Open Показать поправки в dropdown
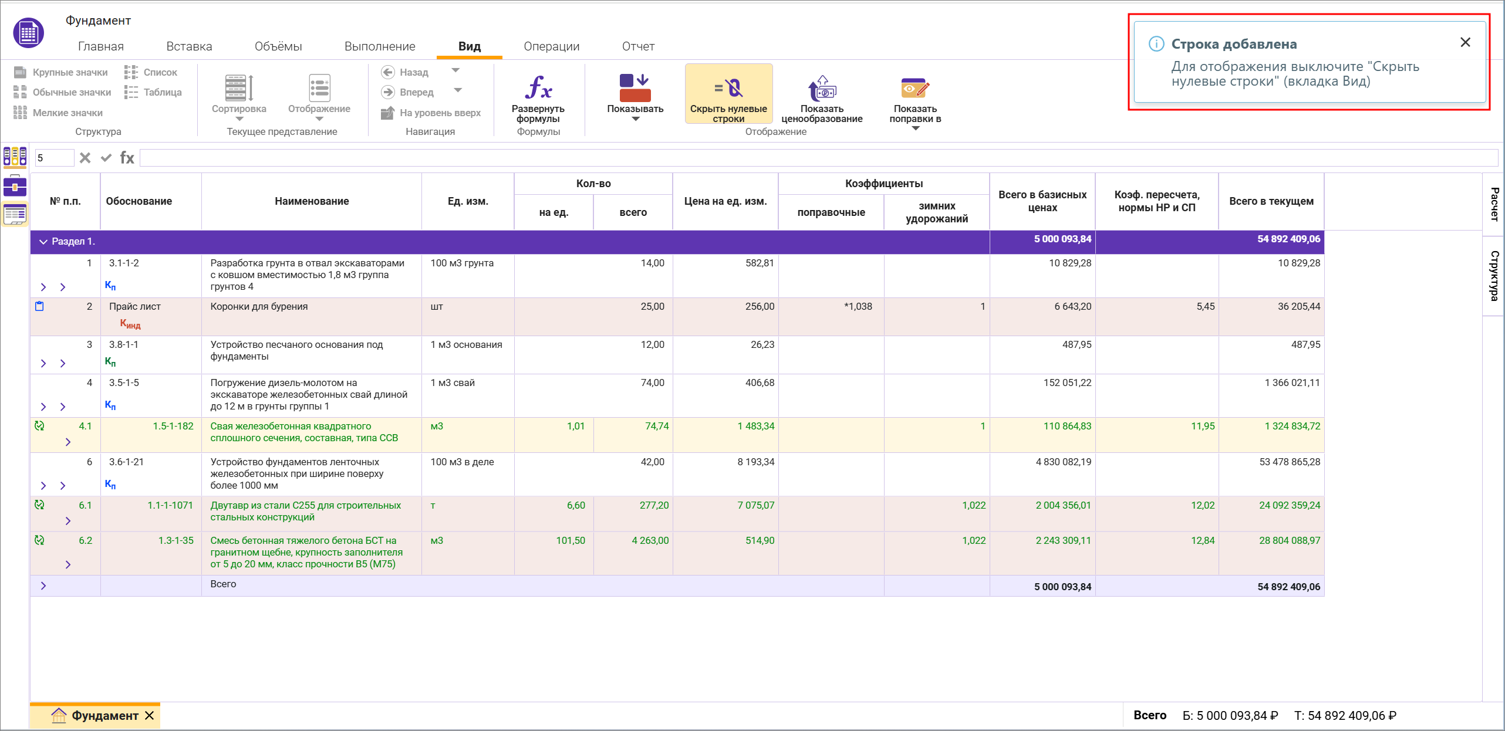1505x731 pixels. click(x=915, y=128)
